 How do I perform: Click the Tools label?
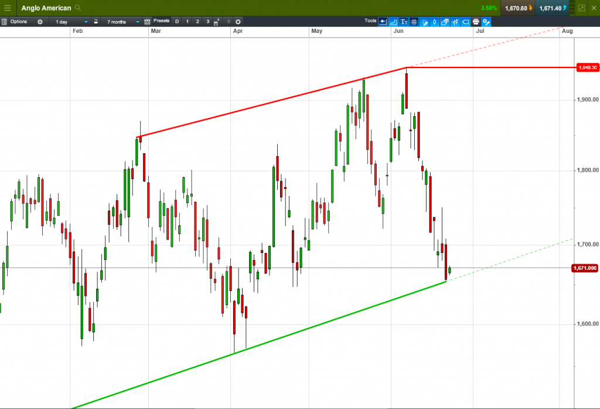click(370, 21)
